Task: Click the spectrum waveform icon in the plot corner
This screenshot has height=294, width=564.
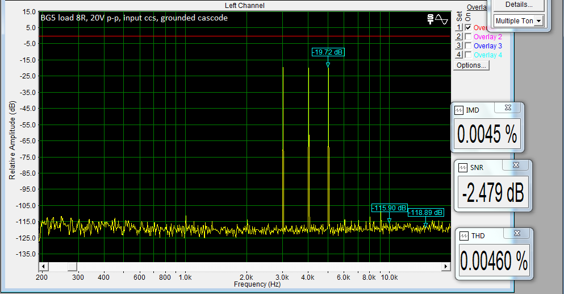Action: [441, 19]
